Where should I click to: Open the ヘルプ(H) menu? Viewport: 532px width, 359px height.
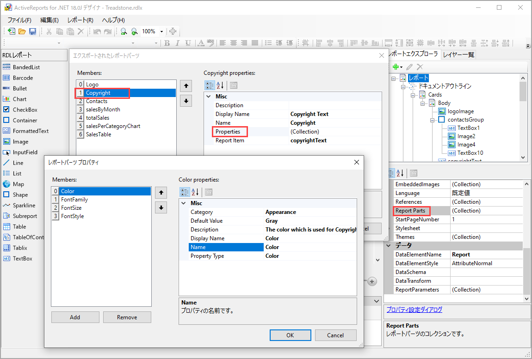(113, 20)
